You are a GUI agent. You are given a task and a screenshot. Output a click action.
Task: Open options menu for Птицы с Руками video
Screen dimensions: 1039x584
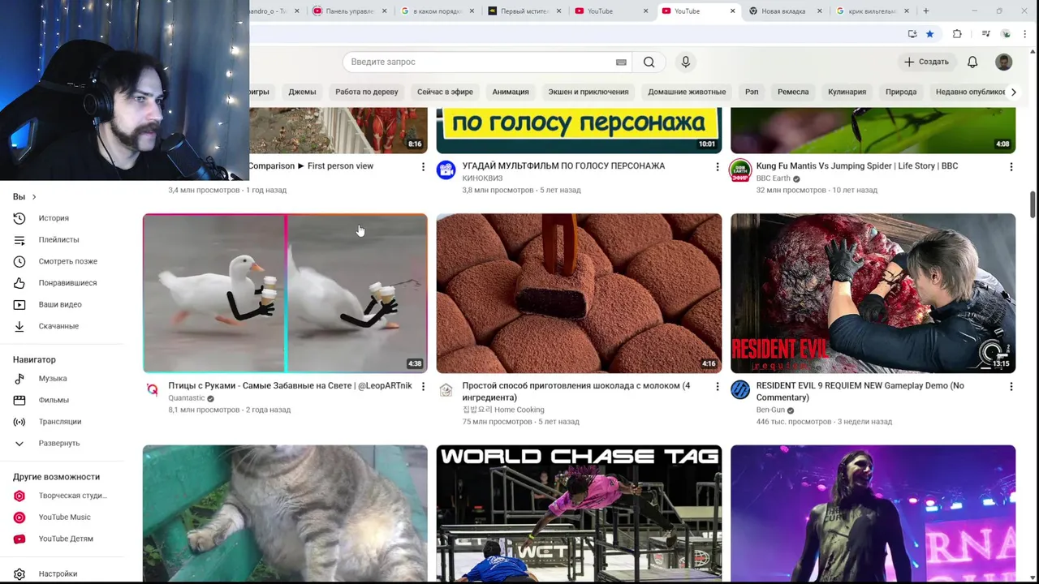(x=423, y=386)
